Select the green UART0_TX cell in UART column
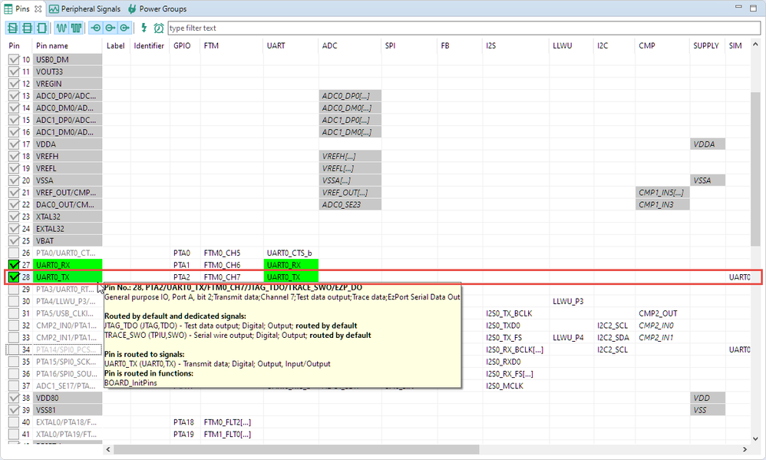This screenshot has height=460, width=766. point(291,277)
